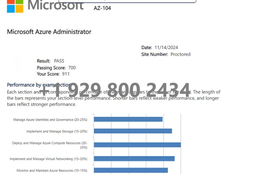Image resolution: width=264 pixels, height=174 pixels.
Task: Click the exam date 11/14/2024
Action: click(x=166, y=48)
